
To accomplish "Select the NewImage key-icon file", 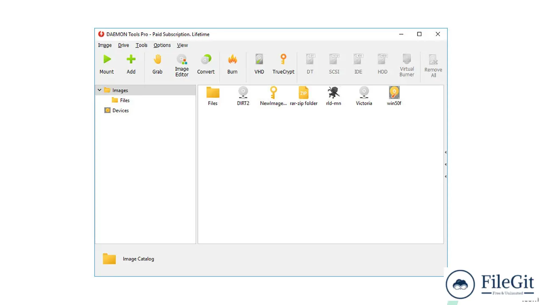I will pyautogui.click(x=273, y=96).
